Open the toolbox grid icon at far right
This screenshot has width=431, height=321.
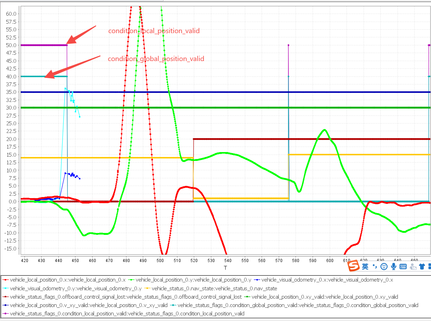[x=430, y=266]
